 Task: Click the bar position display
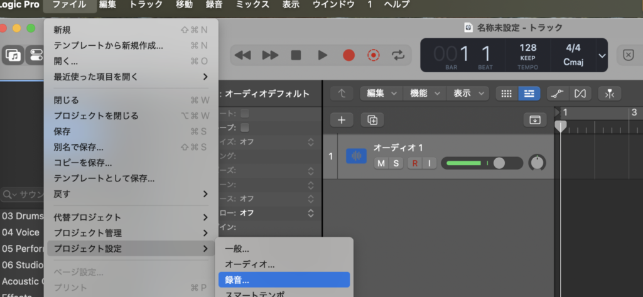tap(451, 54)
